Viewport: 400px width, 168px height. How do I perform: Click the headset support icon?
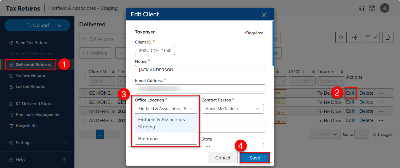click(361, 8)
